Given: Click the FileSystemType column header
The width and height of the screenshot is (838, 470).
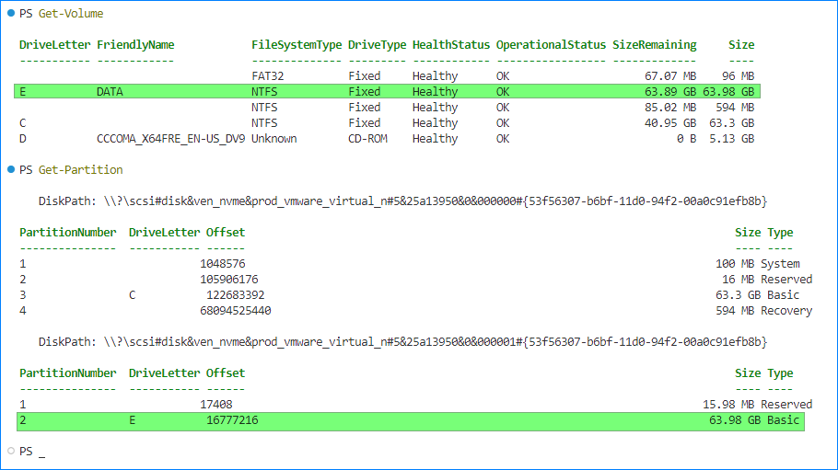Looking at the screenshot, I should [x=297, y=45].
